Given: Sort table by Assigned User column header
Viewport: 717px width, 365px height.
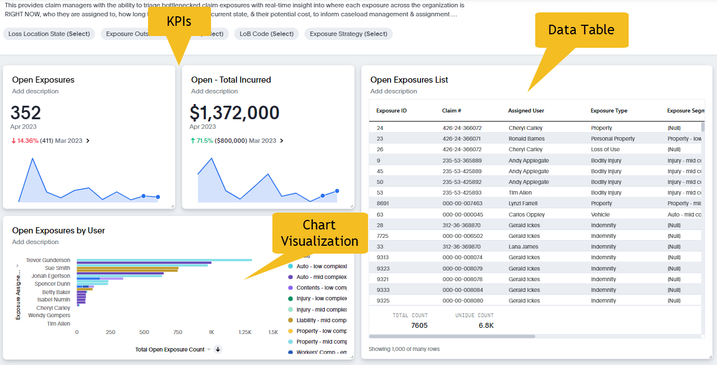Looking at the screenshot, I should click(x=526, y=111).
